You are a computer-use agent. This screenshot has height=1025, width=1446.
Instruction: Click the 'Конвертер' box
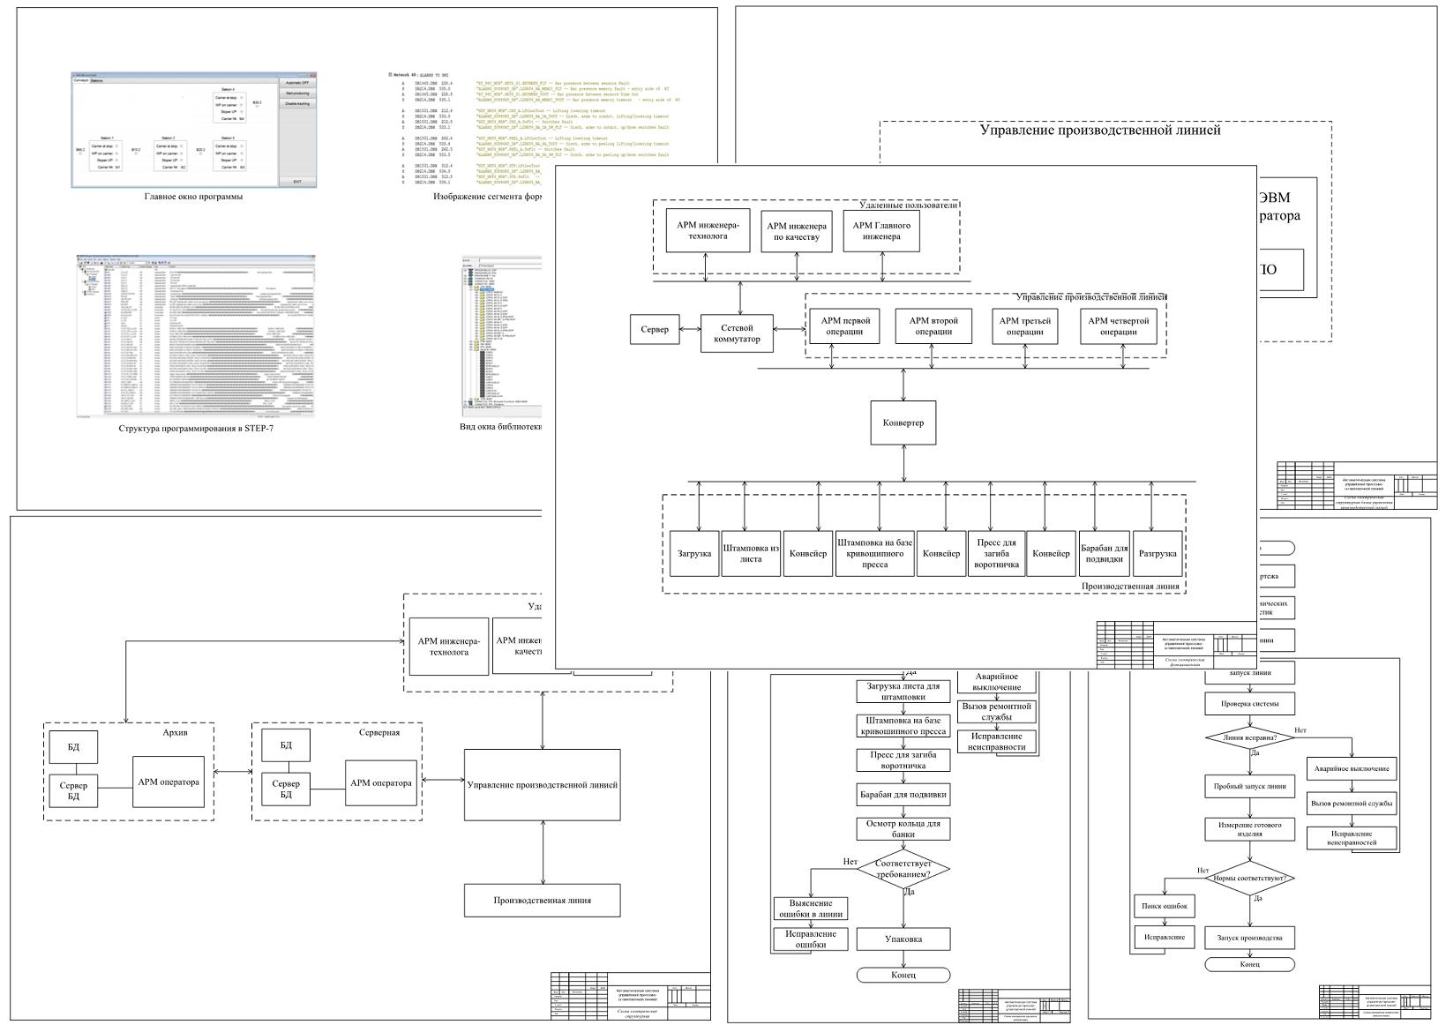pyautogui.click(x=903, y=423)
